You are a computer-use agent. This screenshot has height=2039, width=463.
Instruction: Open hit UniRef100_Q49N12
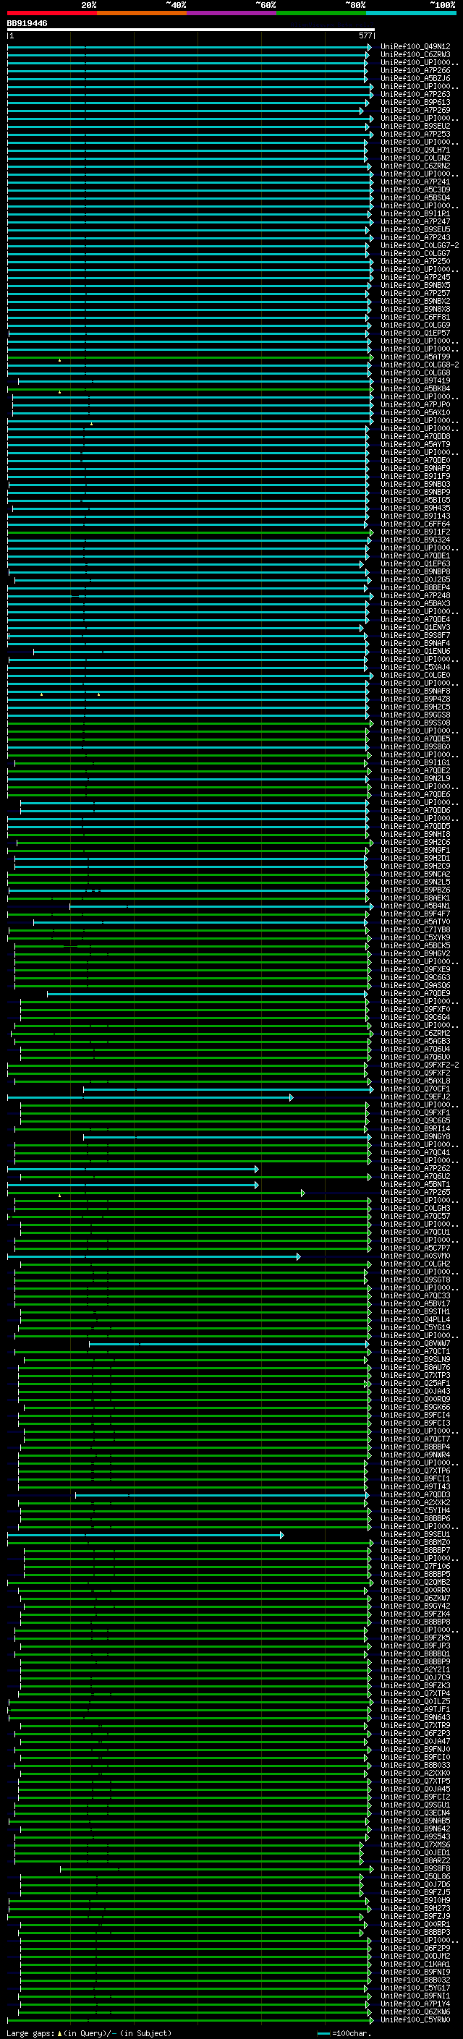click(415, 47)
